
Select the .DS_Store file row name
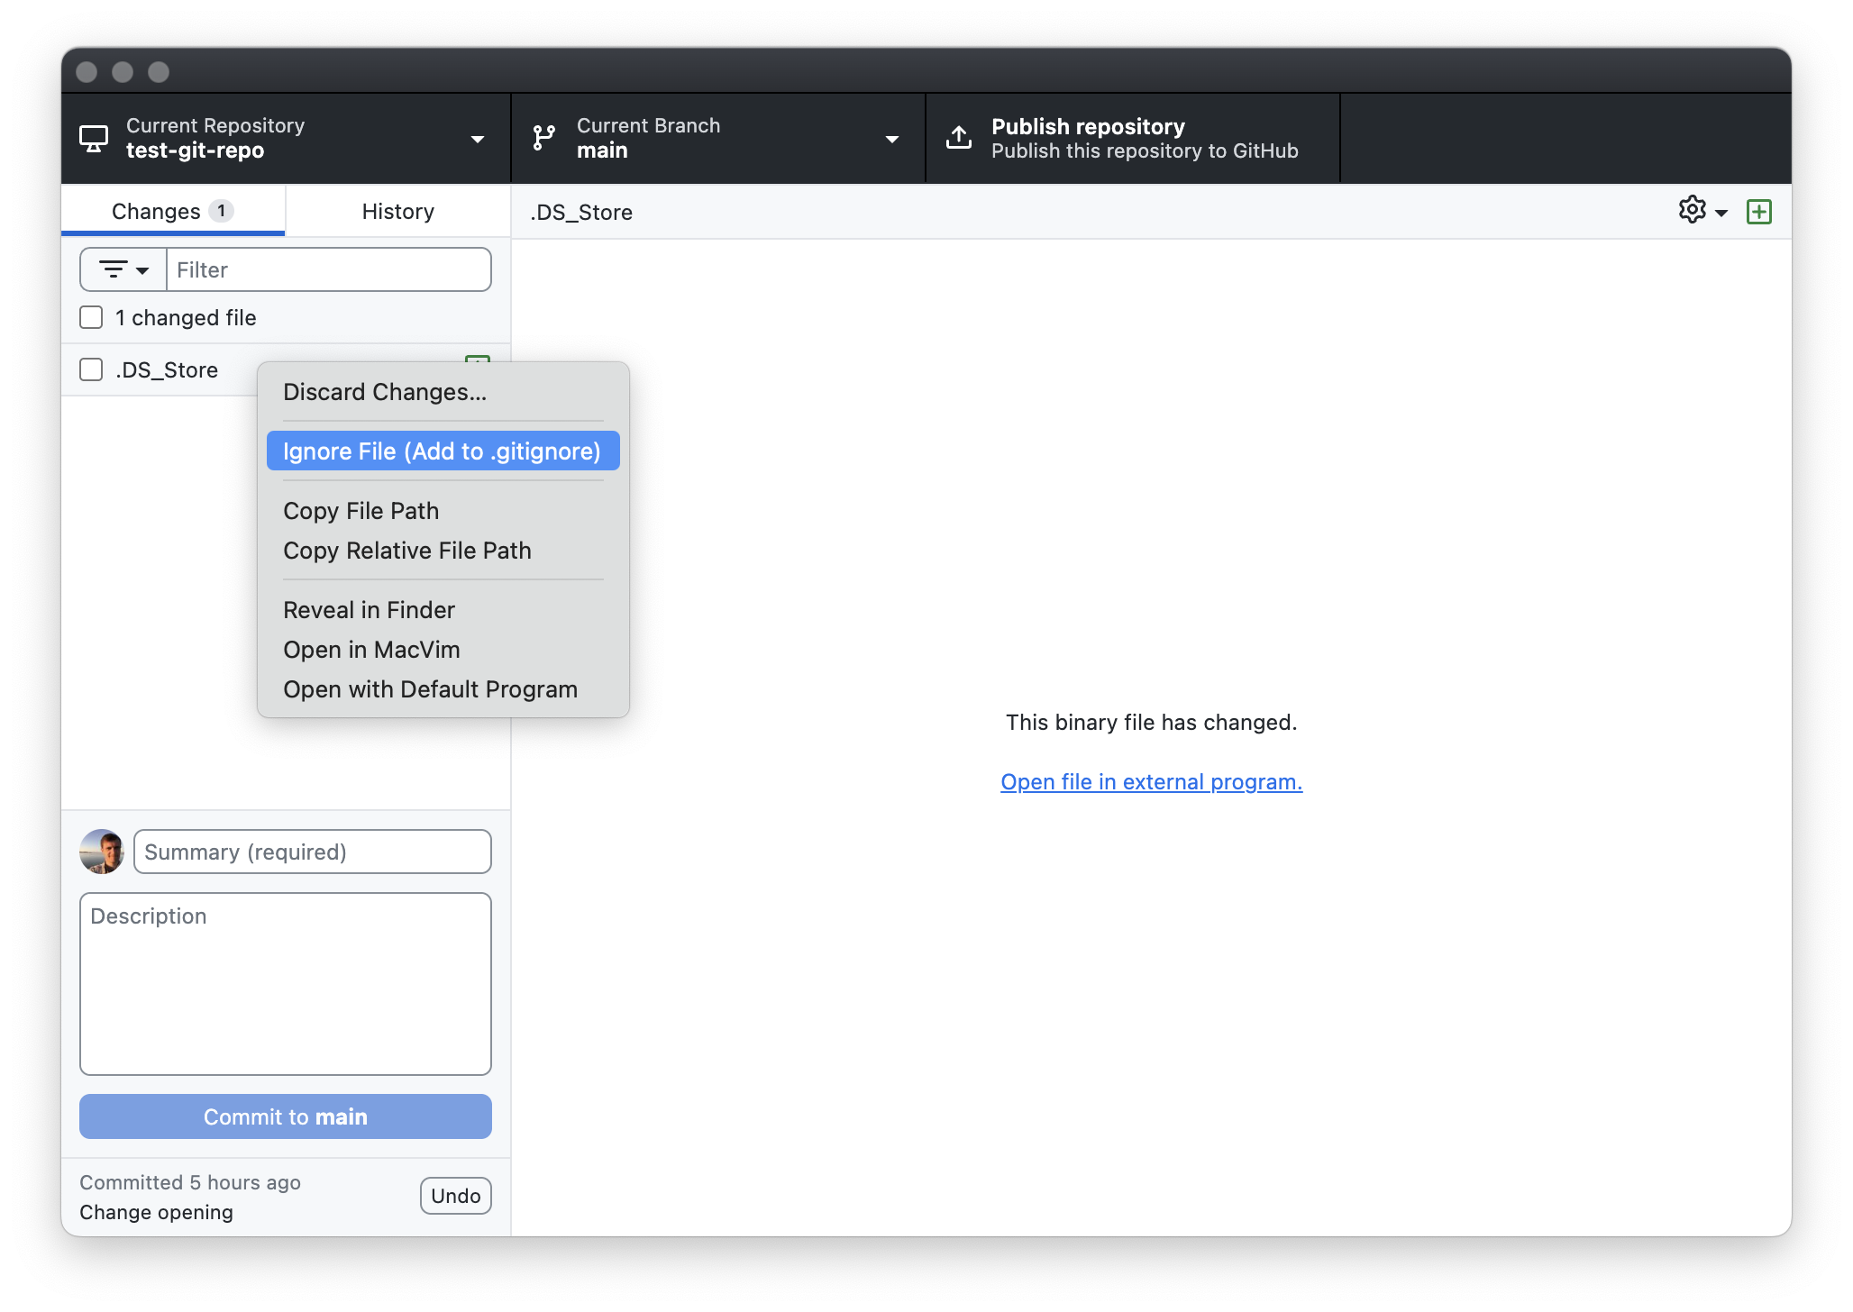pos(167,369)
